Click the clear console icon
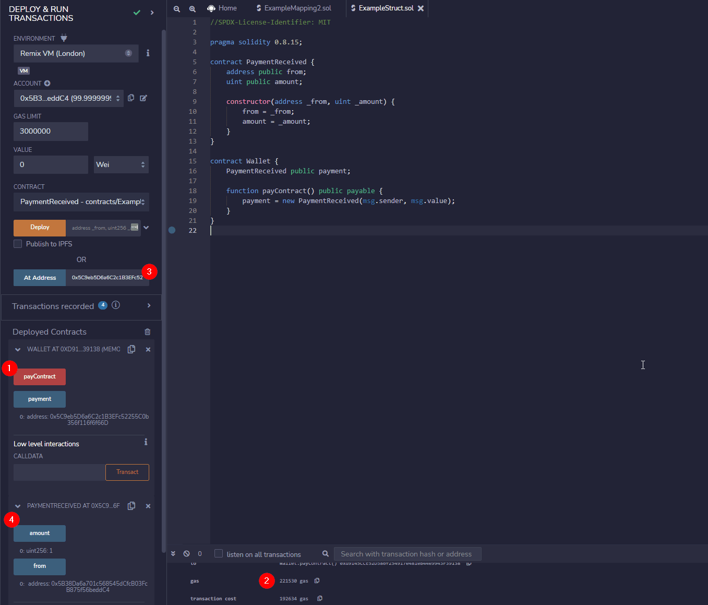Screen dimensions: 708x605 [x=187, y=554]
